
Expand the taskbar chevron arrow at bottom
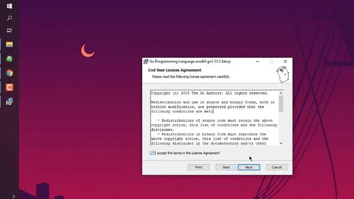pyautogui.click(x=14, y=196)
